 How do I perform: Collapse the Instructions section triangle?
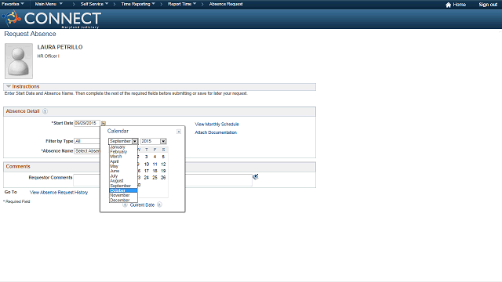[9, 86]
